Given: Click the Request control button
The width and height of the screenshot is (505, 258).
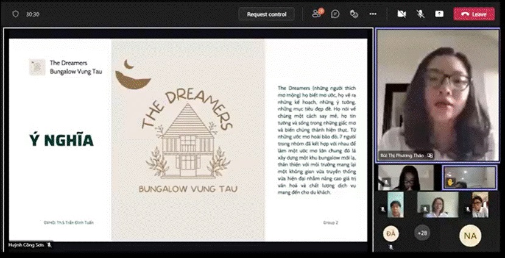Looking at the screenshot, I should coord(267,14).
